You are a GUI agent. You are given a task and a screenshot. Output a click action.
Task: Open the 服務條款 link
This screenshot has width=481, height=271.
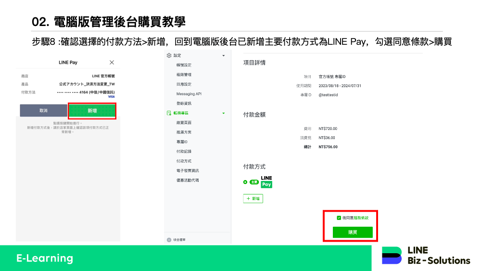(x=361, y=218)
